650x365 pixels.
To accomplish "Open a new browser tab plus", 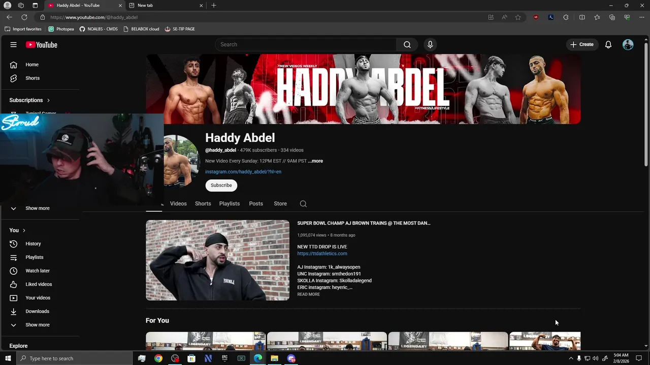I will [214, 6].
